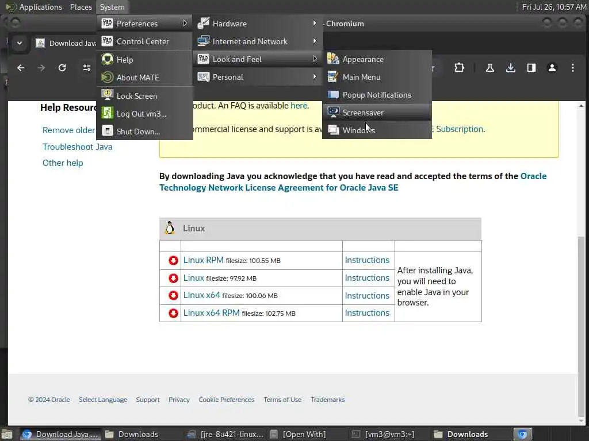Expand the Personal submenu arrow
The height and width of the screenshot is (441, 589).
[315, 77]
